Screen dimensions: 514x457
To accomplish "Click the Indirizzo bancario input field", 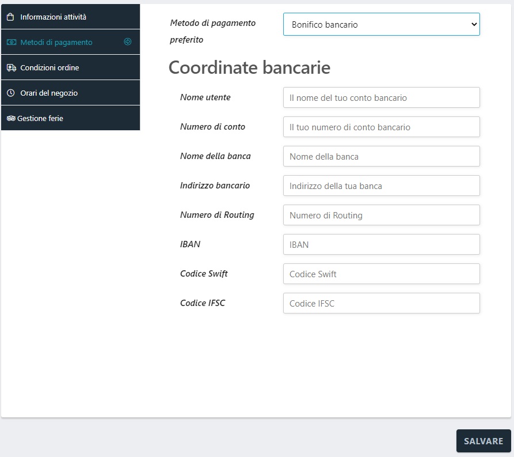I will [x=381, y=186].
